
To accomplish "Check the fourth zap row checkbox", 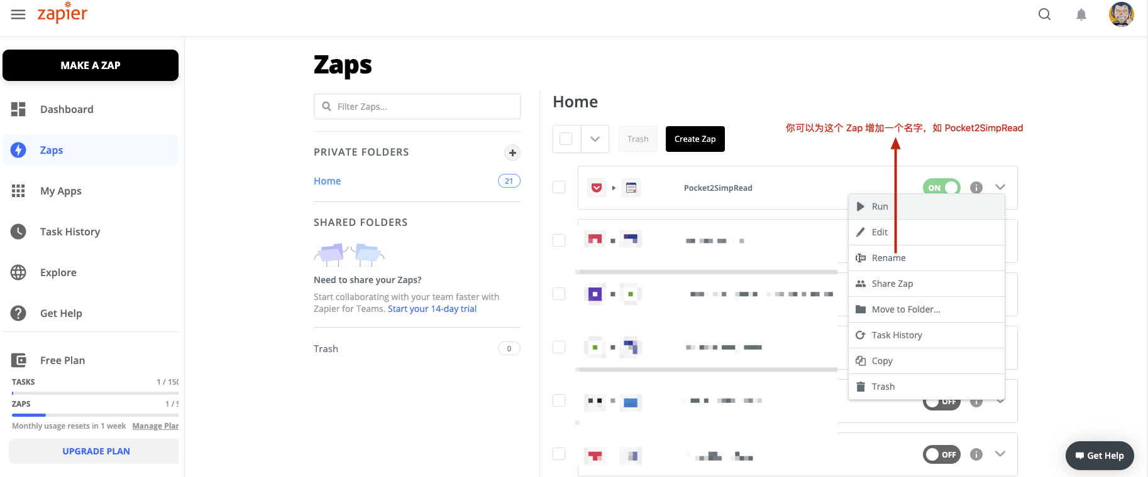I will point(559,347).
